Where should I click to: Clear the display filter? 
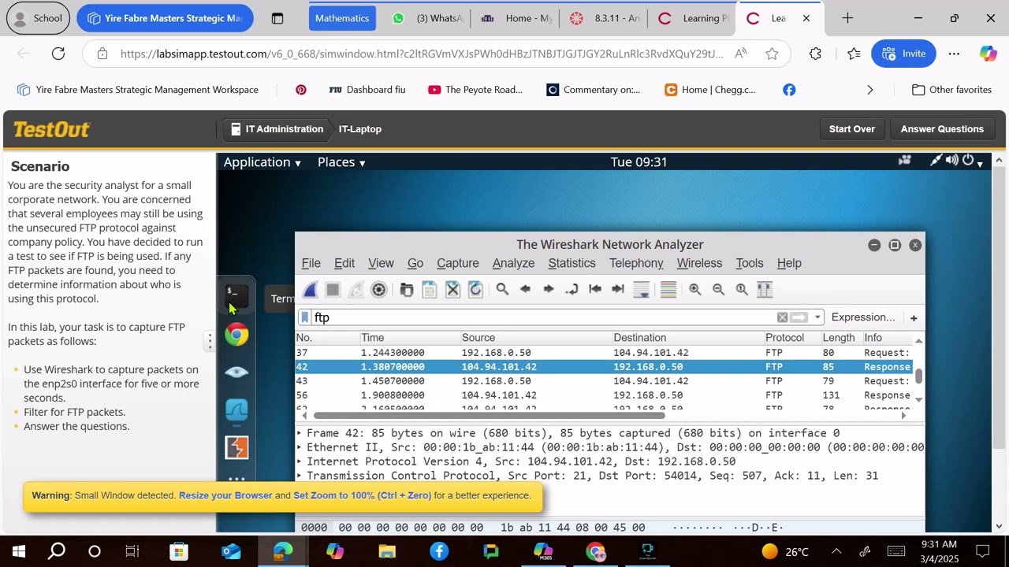coord(782,317)
